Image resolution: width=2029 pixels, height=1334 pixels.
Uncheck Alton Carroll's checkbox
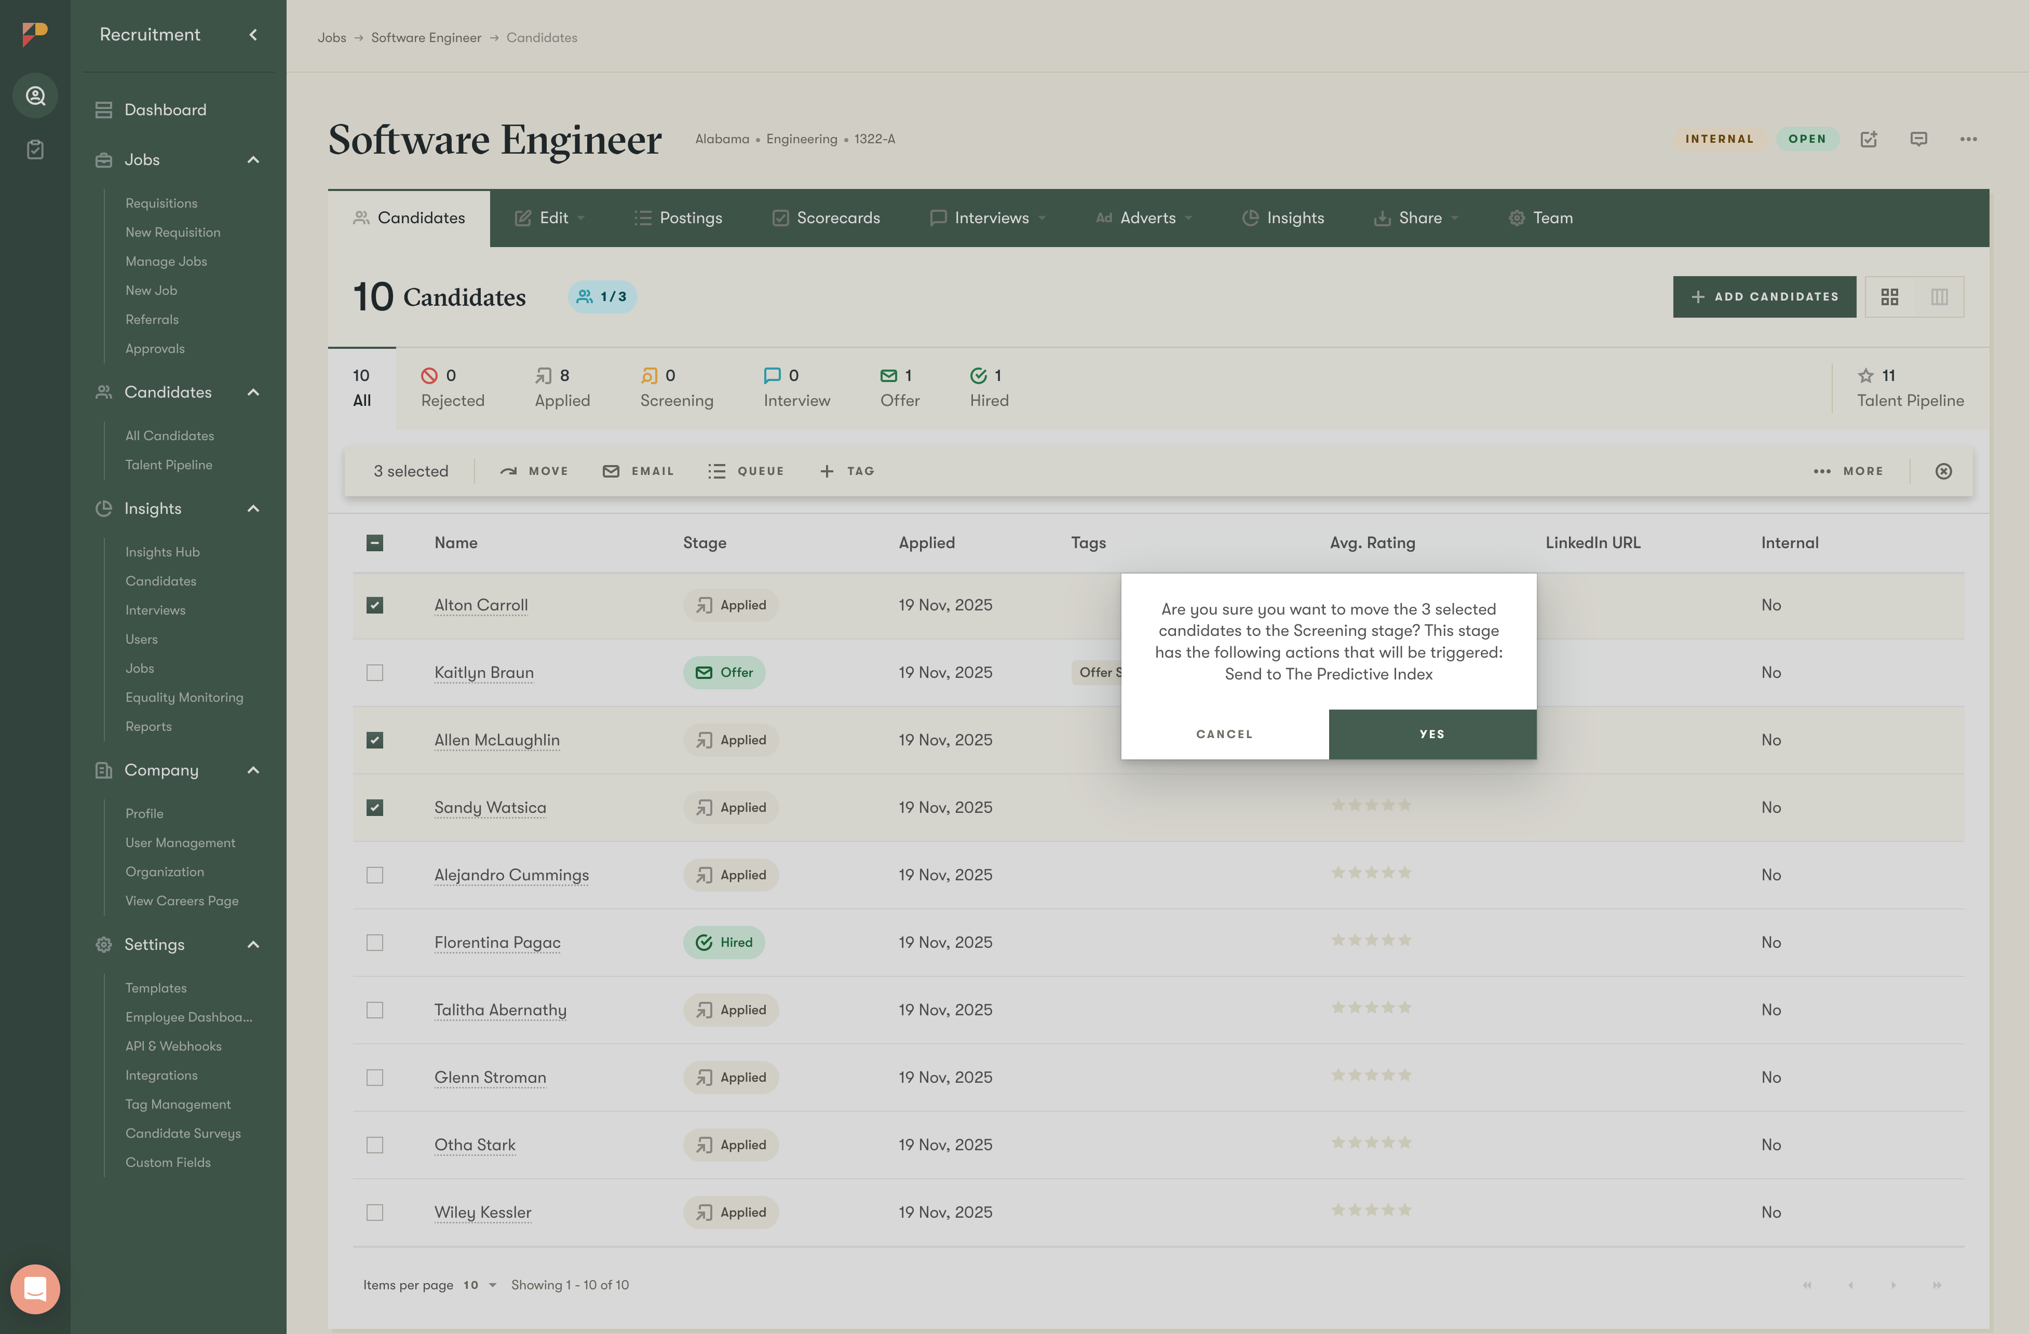tap(374, 605)
